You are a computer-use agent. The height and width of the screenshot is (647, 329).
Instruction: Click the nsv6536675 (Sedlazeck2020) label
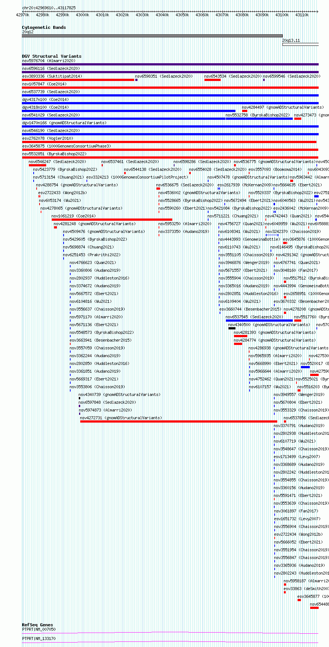pyautogui.click(x=185, y=185)
